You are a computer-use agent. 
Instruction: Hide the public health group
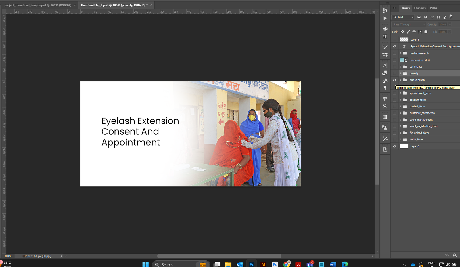coord(394,80)
